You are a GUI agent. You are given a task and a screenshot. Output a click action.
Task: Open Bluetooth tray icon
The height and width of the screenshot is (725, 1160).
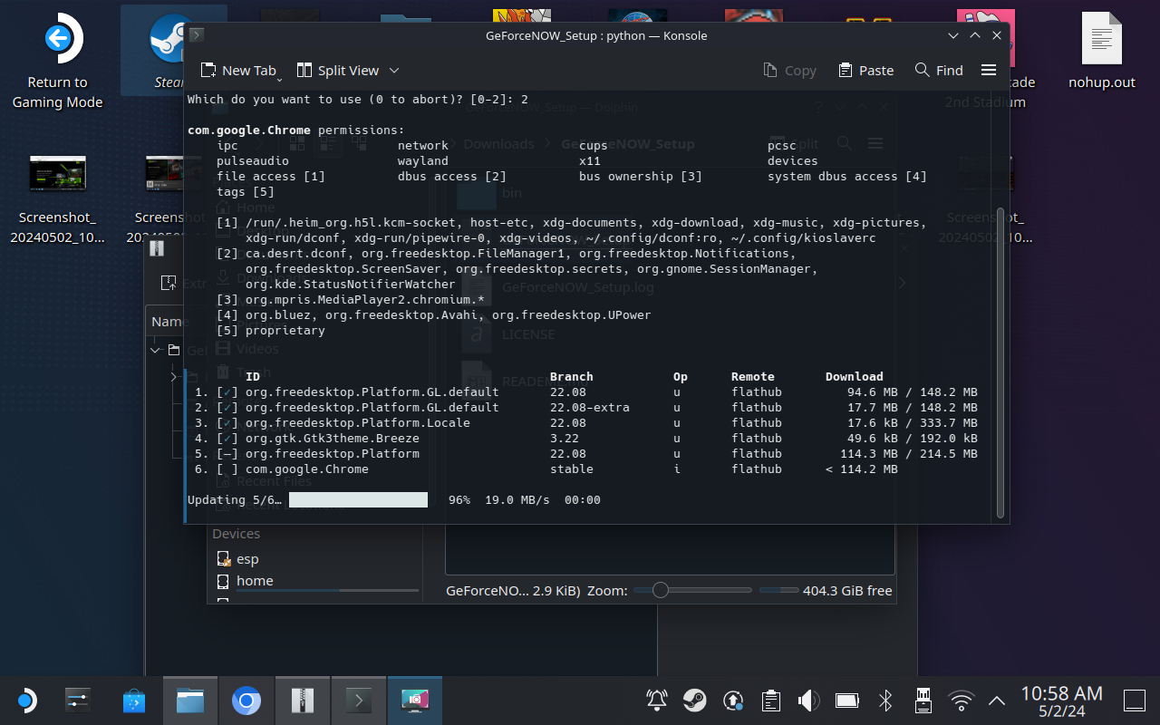click(x=885, y=700)
